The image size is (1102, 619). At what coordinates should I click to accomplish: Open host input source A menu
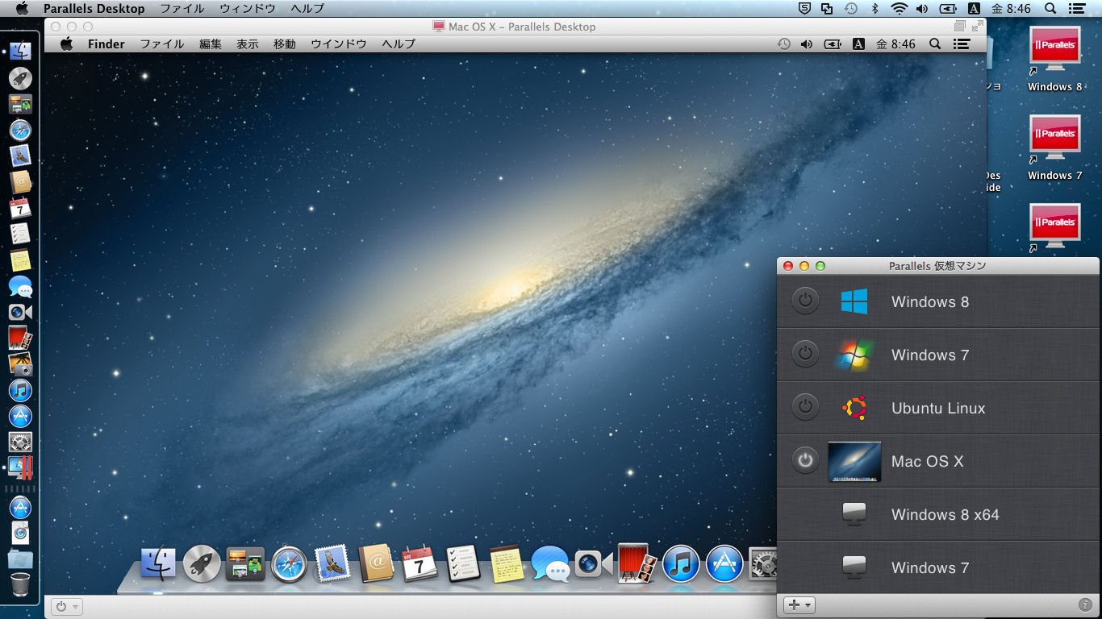coord(974,9)
